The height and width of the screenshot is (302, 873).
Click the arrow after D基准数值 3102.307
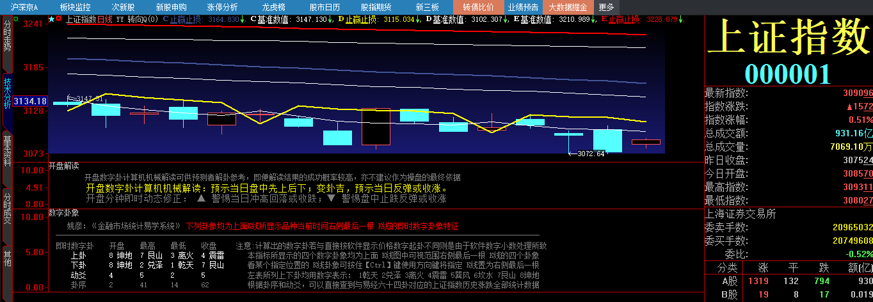pos(506,19)
